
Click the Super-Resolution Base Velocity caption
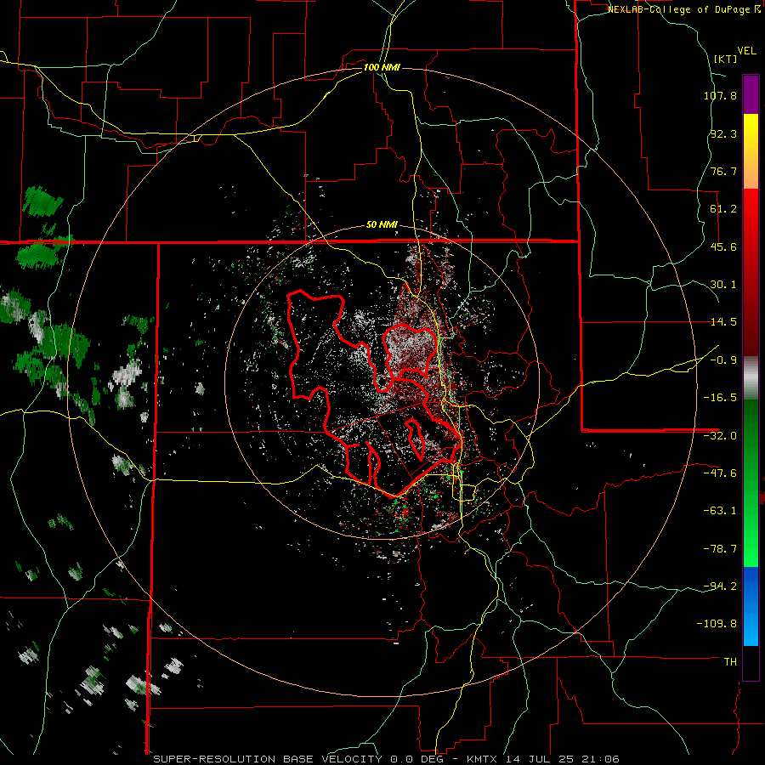(387, 759)
